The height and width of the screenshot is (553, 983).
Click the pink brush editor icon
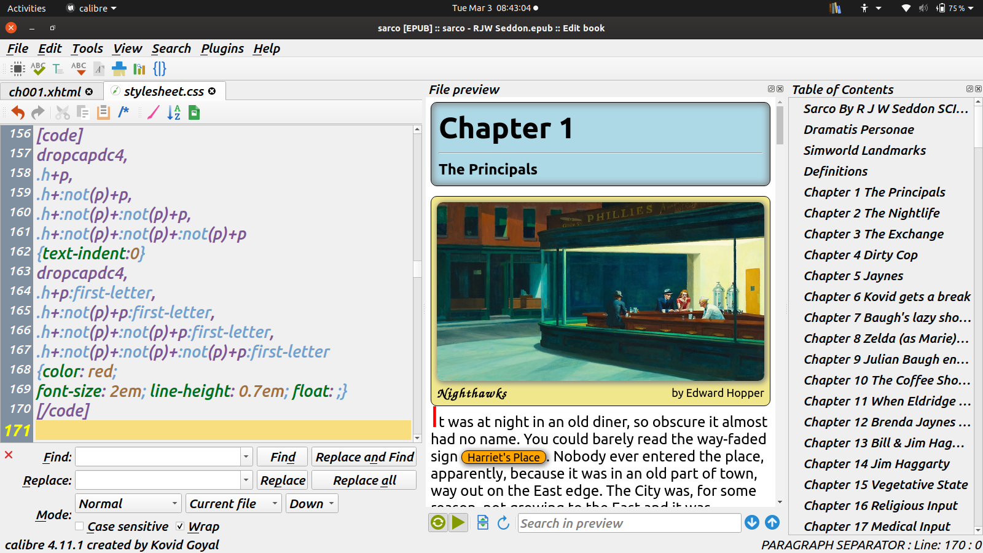(153, 112)
